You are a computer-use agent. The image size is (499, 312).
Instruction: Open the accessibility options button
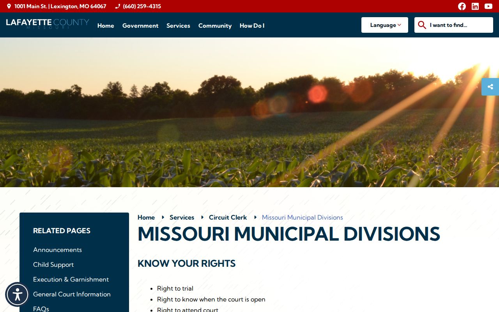17,294
